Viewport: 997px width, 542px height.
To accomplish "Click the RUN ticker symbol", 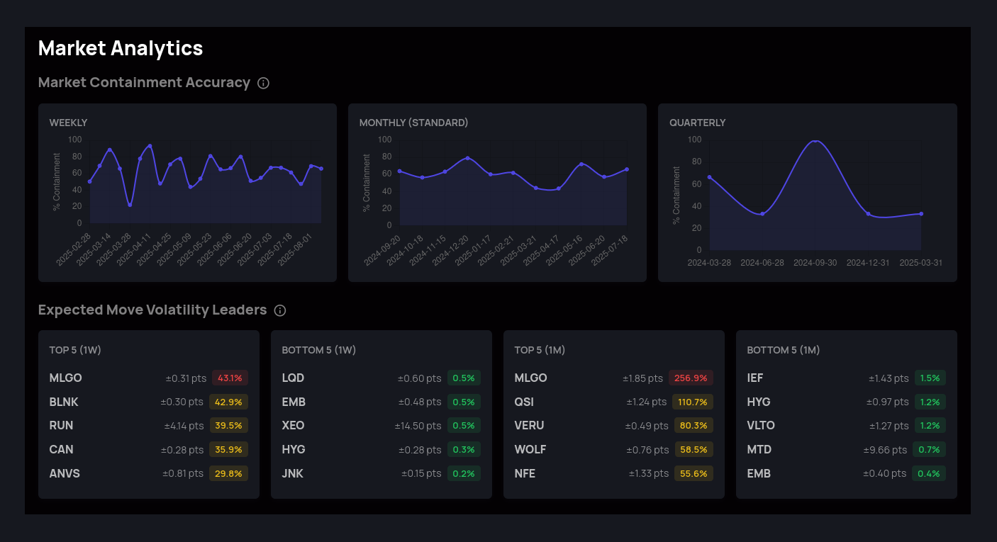I will coord(61,425).
